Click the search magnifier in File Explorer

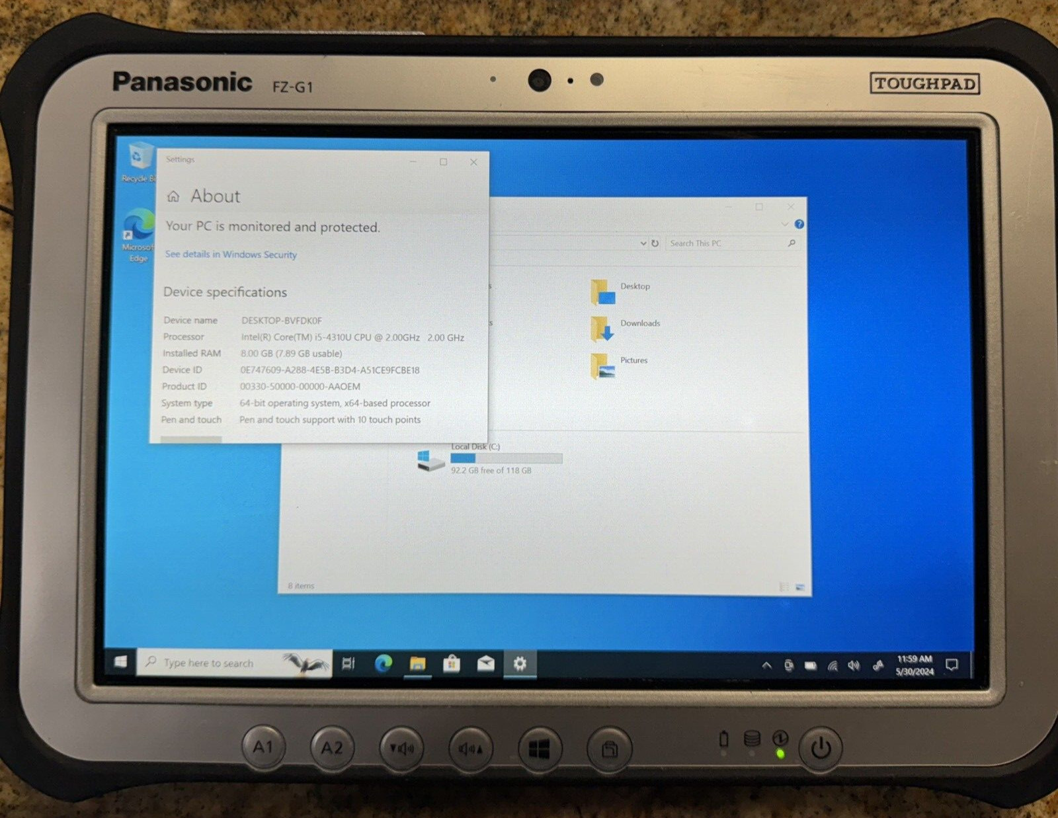pos(792,243)
